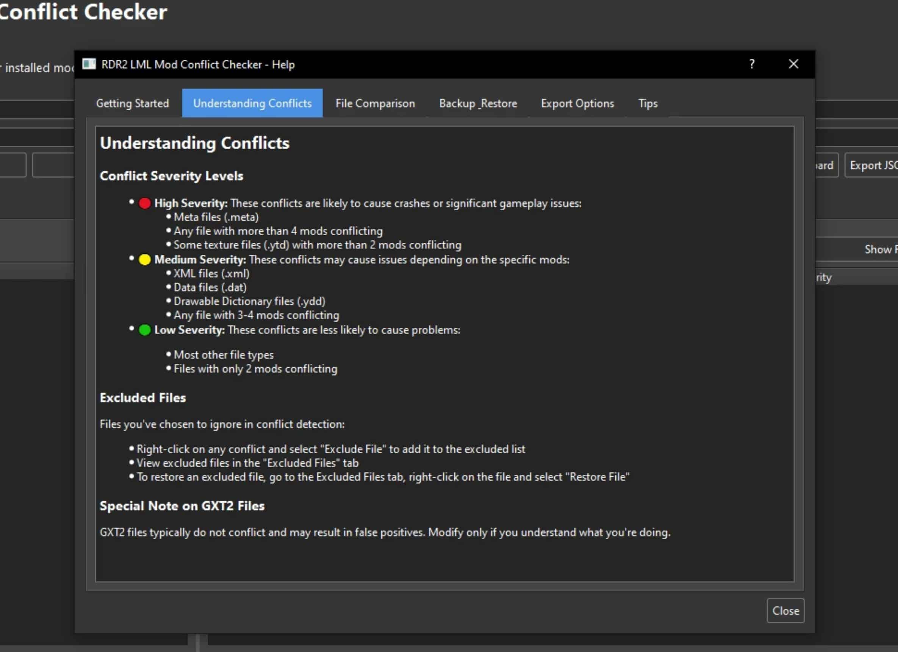Viewport: 898px width, 652px height.
Task: Click the question mark help icon in title bar
Action: point(751,64)
